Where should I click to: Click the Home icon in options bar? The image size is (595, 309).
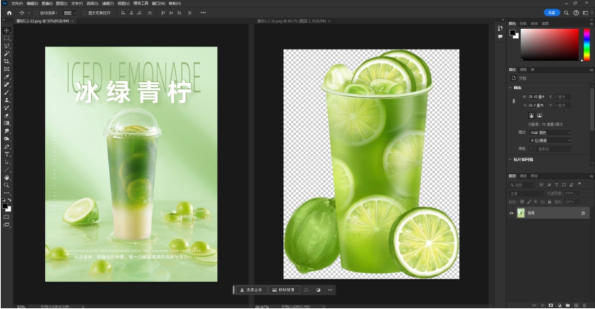coord(9,13)
